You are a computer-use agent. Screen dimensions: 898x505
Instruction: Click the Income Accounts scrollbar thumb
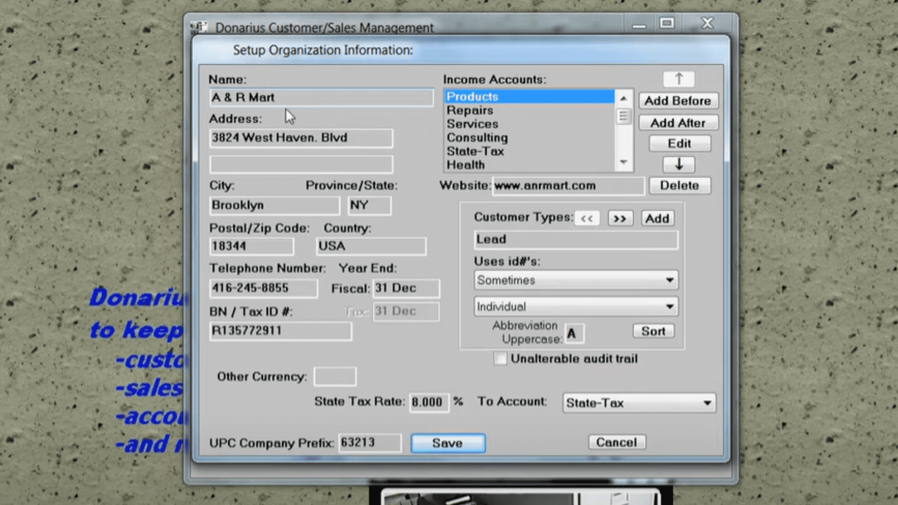click(x=623, y=116)
